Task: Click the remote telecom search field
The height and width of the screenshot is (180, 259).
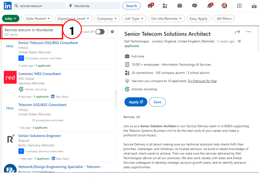Action: point(40,6)
